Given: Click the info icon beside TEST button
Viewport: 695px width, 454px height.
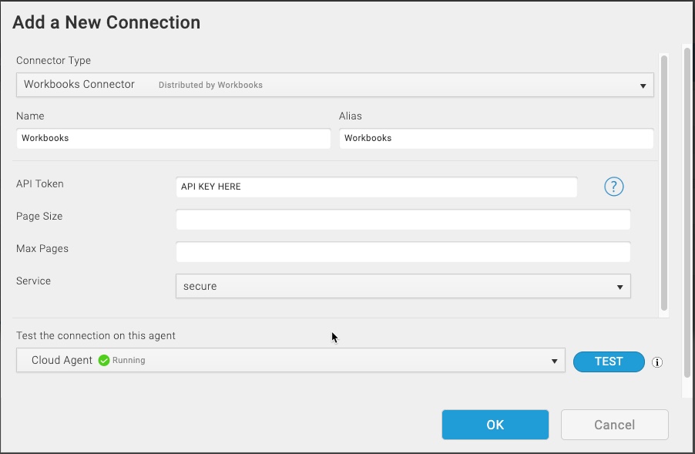Looking at the screenshot, I should pos(657,362).
